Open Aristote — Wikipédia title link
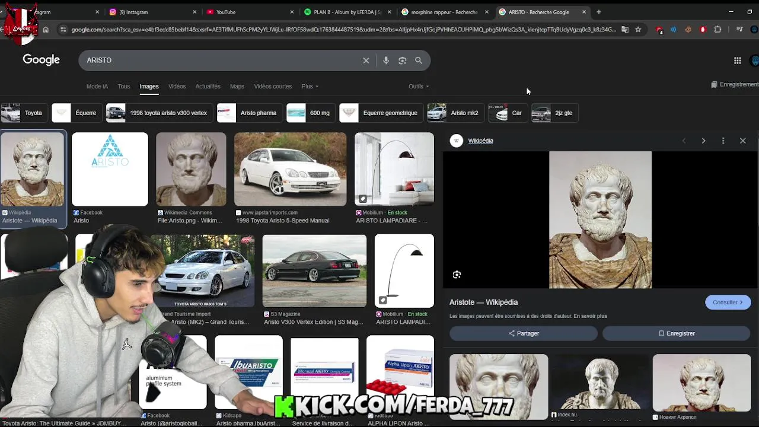 pyautogui.click(x=483, y=302)
